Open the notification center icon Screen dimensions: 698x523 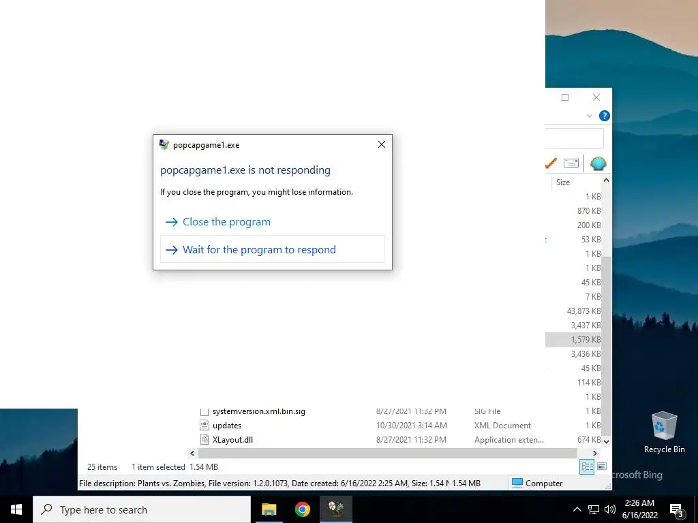click(x=676, y=510)
